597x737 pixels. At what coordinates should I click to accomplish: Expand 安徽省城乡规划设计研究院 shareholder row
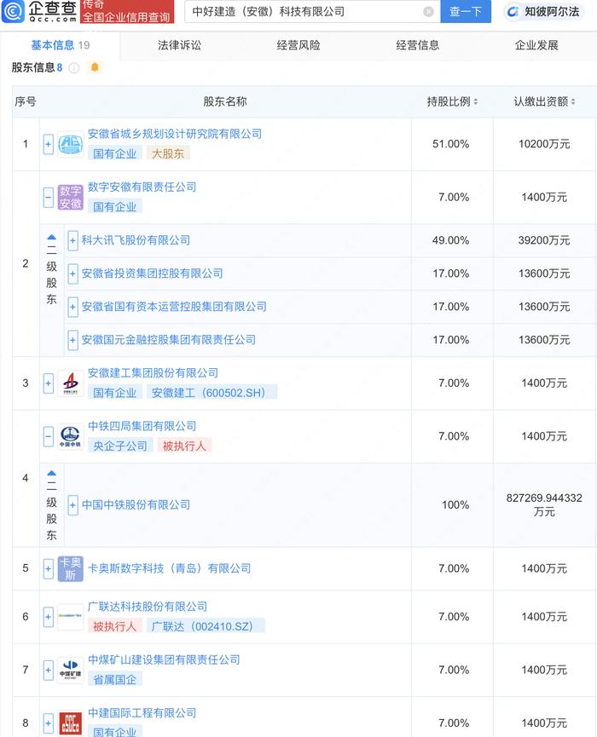click(48, 144)
